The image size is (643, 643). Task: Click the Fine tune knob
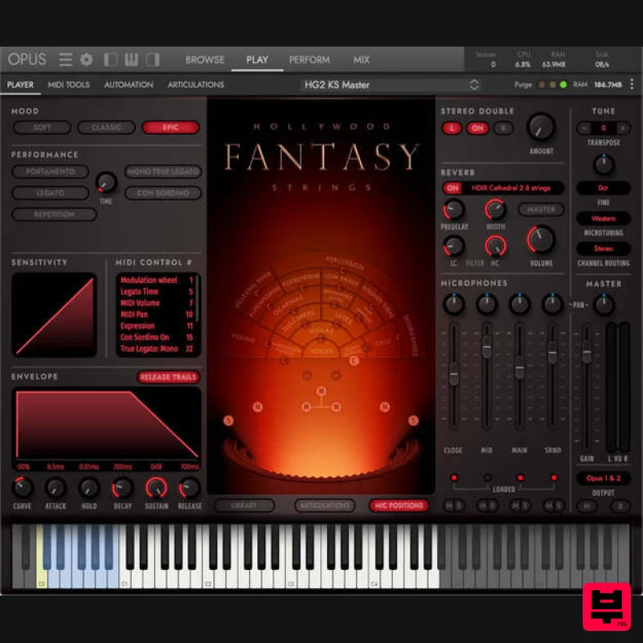(604, 165)
